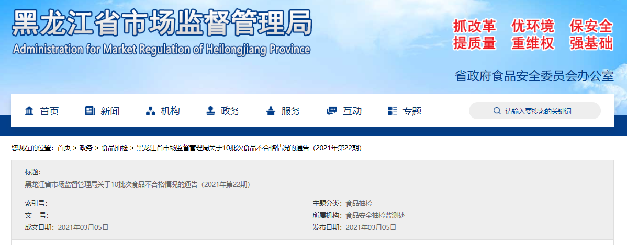Click the keyword search input field

(x=544, y=111)
